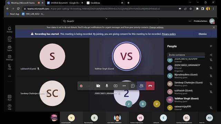
Task: Select the Sandeep Chatterjee SC video tile
Action: point(52,93)
